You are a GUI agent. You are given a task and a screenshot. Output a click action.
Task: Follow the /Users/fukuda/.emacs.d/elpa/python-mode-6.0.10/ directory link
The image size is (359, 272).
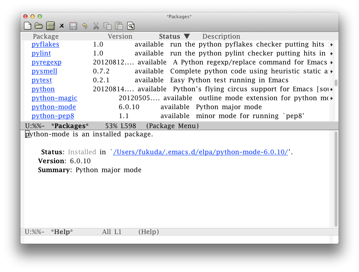201,152
